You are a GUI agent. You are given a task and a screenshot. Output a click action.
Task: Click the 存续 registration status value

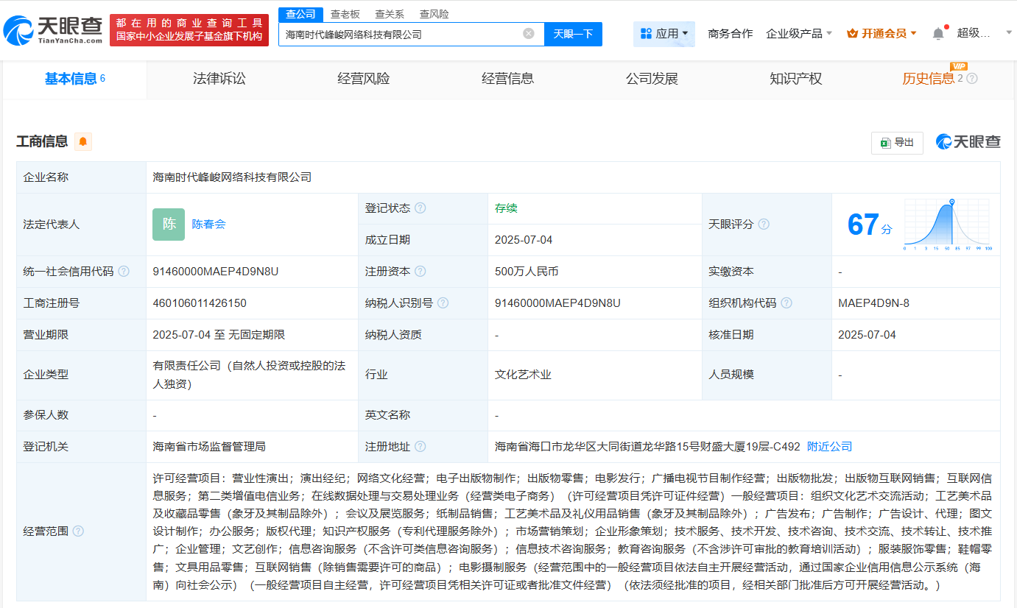click(x=506, y=208)
